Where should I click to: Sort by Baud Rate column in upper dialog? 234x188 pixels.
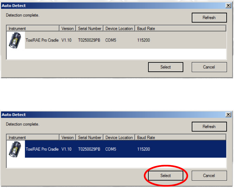181,28
